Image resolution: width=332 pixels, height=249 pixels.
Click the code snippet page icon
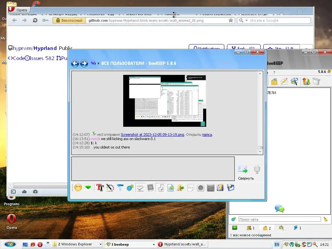[x=191, y=188]
